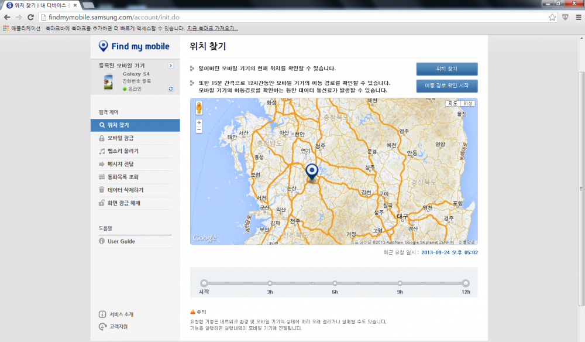585x342 pixels.
Task: Switch map to 위성 satellite view
Action: tap(469, 104)
